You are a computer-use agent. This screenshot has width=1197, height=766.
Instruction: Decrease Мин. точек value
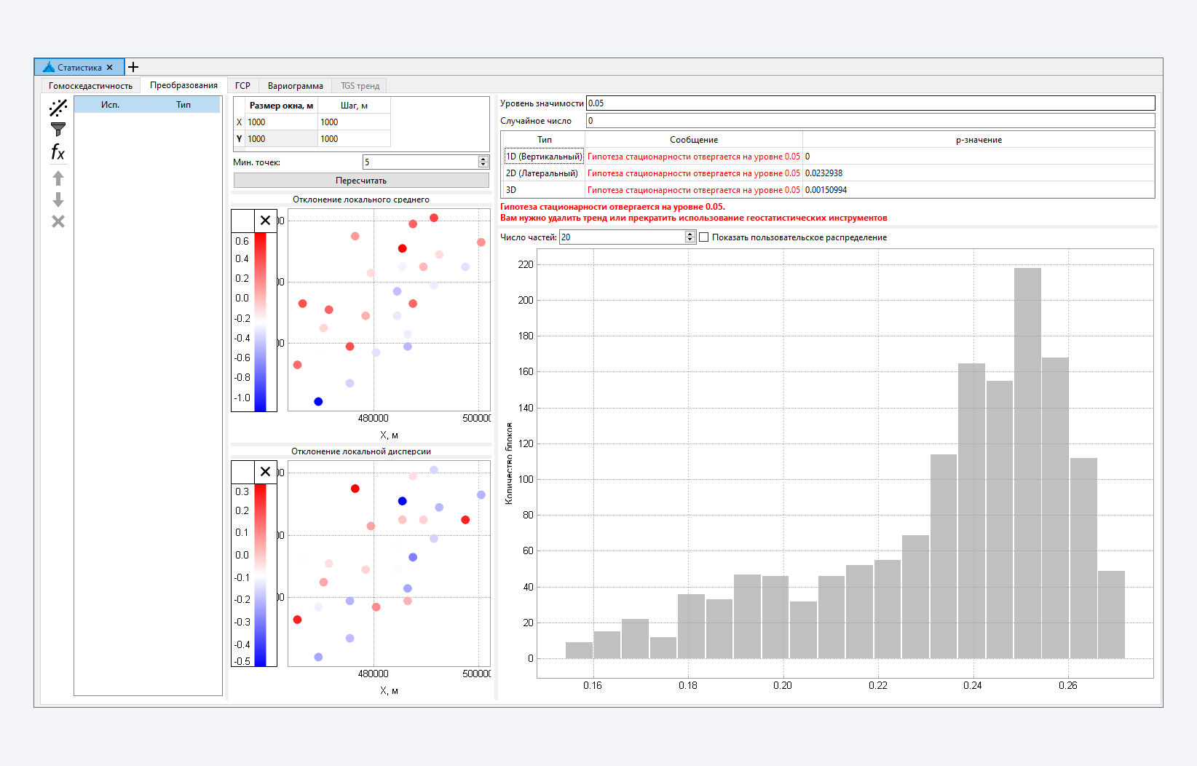483,165
